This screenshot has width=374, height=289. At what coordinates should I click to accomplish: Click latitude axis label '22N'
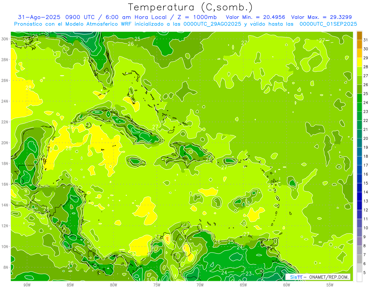(x=5, y=122)
